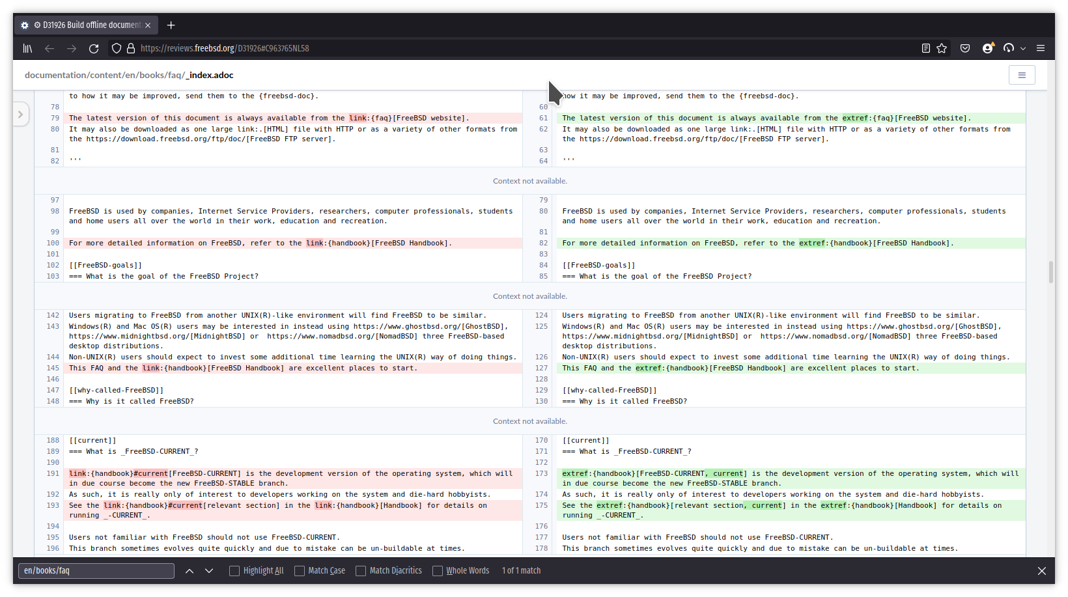Enable Highlight All checkbox

click(234, 571)
